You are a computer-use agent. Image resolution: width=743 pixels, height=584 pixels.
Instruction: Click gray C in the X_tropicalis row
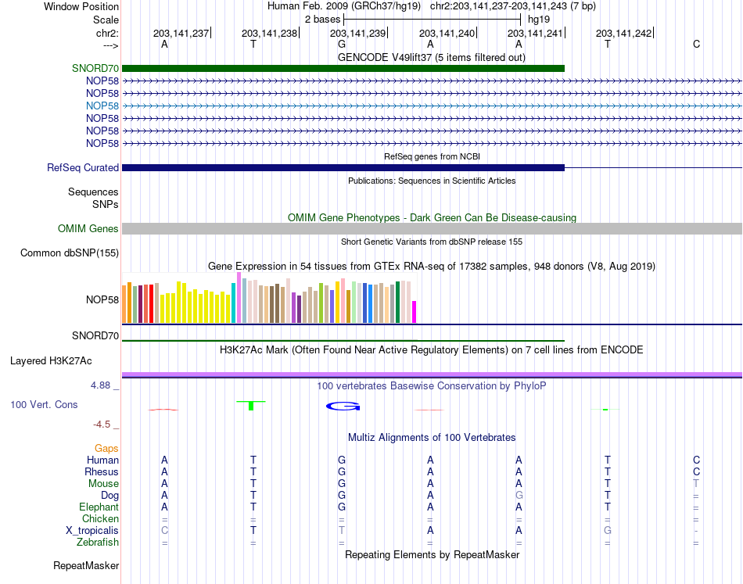(x=164, y=531)
